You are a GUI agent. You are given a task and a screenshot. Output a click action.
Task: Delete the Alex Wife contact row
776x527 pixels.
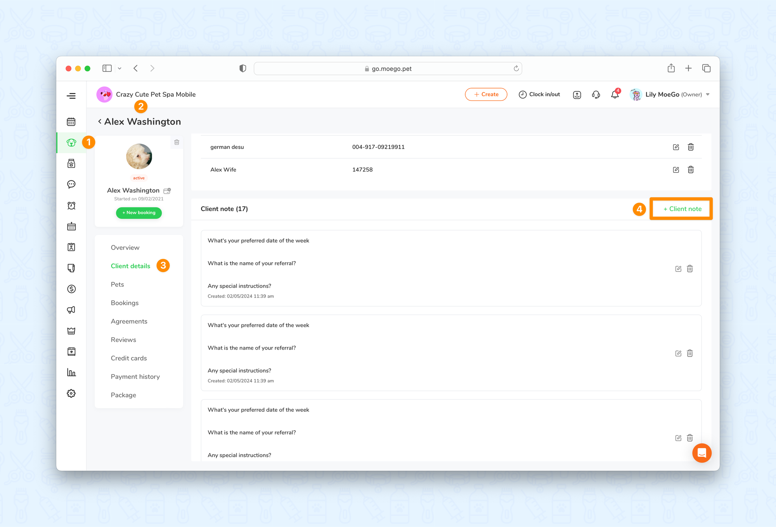pos(691,170)
